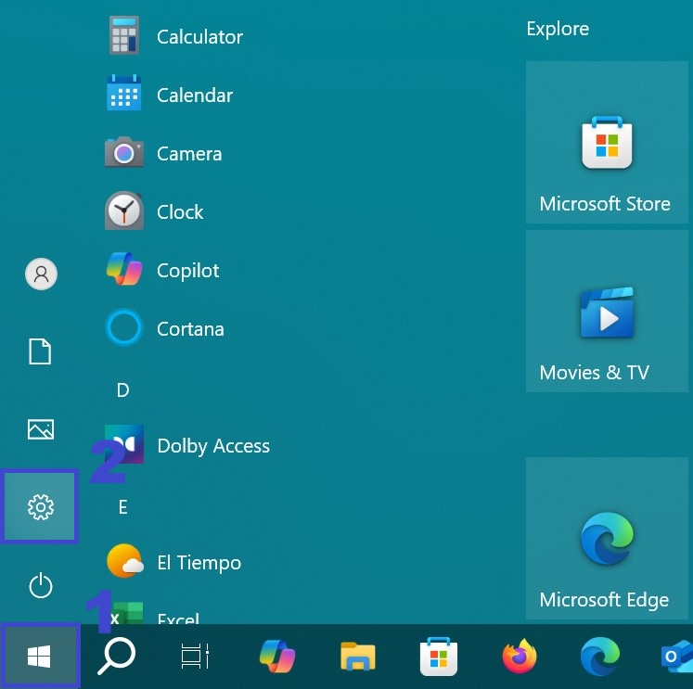This screenshot has height=689, width=693.
Task: Open the Dolby Access app icon
Action: coord(124,444)
